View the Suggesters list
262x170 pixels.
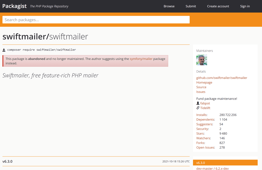point(204,124)
